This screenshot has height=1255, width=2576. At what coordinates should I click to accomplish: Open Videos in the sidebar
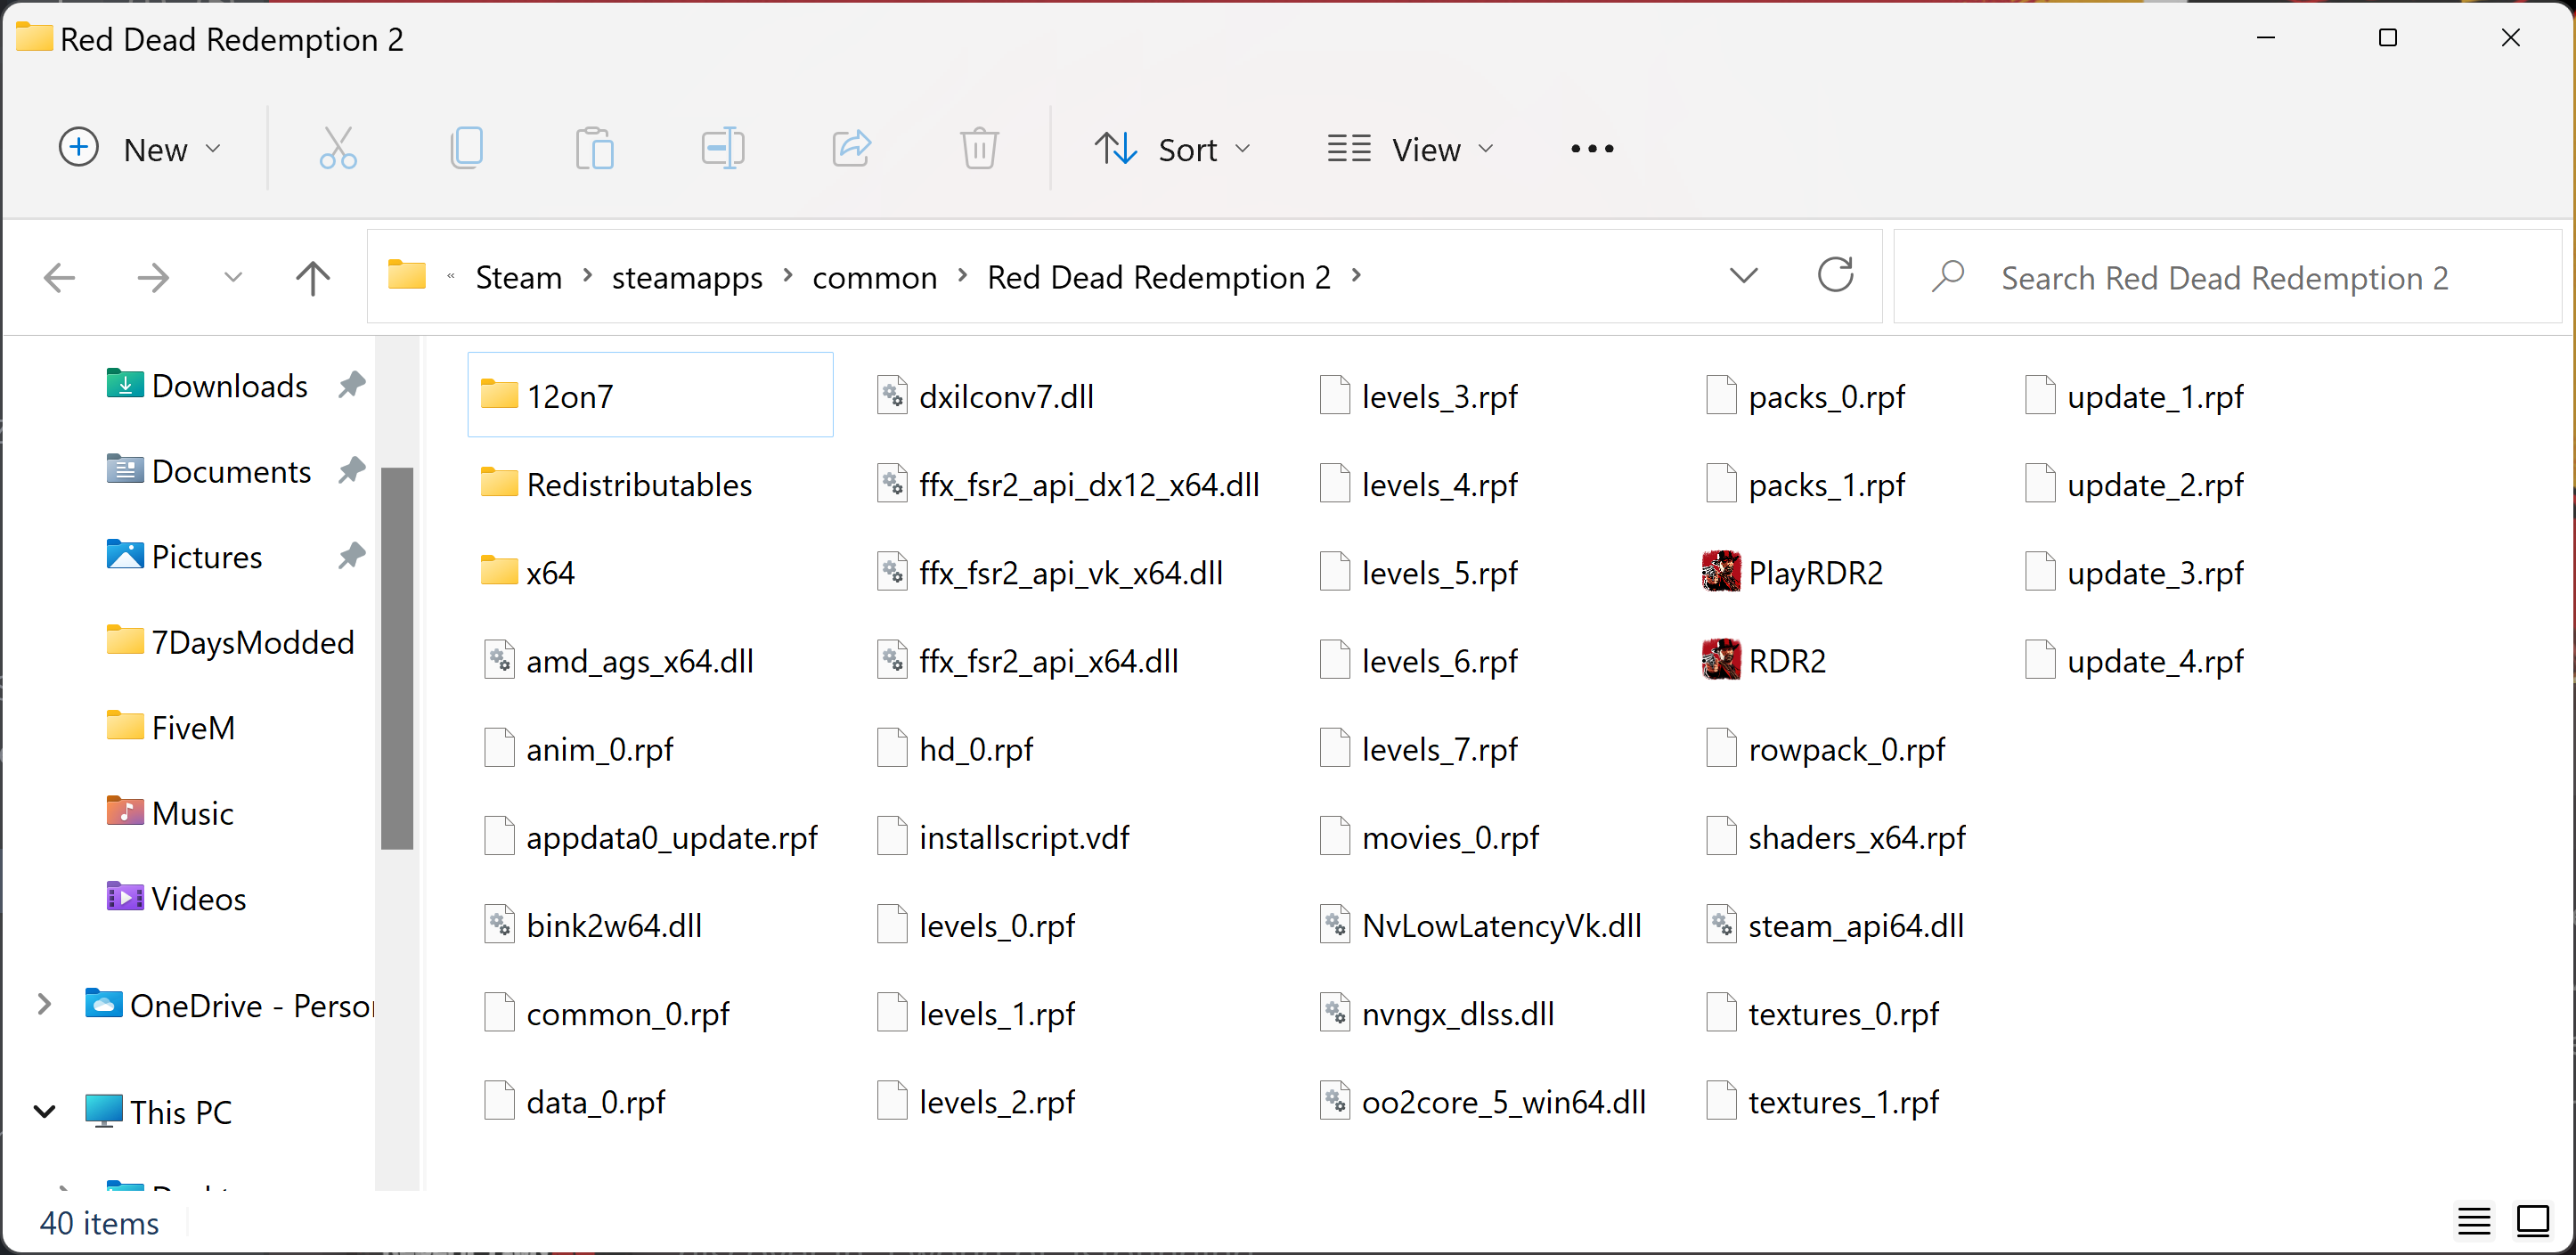(x=176, y=897)
